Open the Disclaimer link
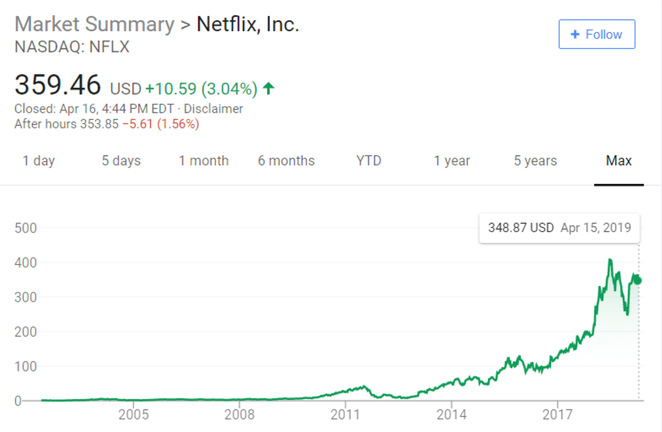662x432 pixels. coord(214,109)
